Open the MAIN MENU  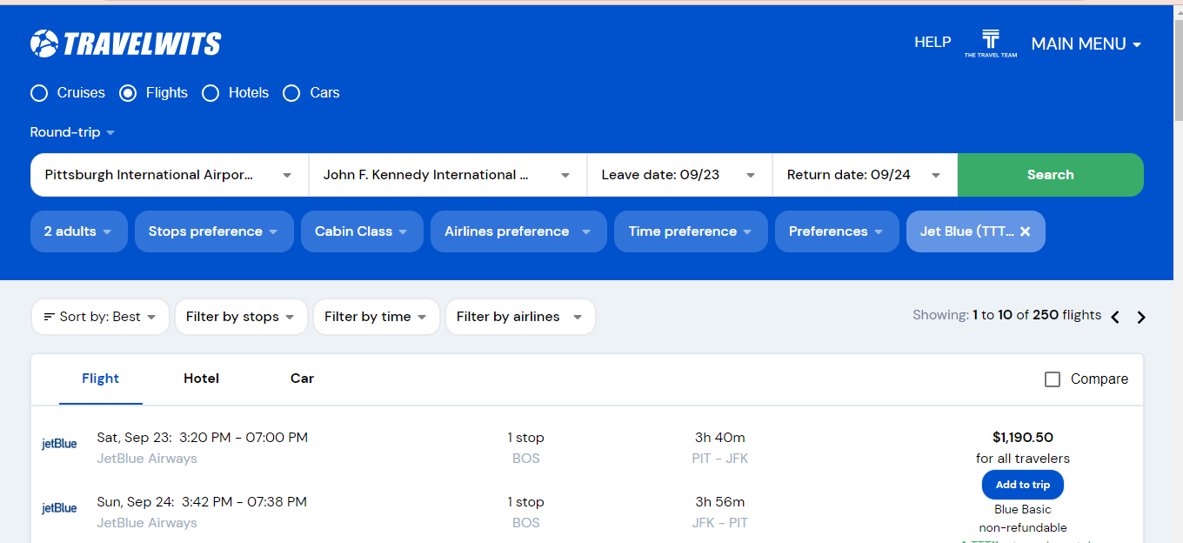pyautogui.click(x=1086, y=44)
